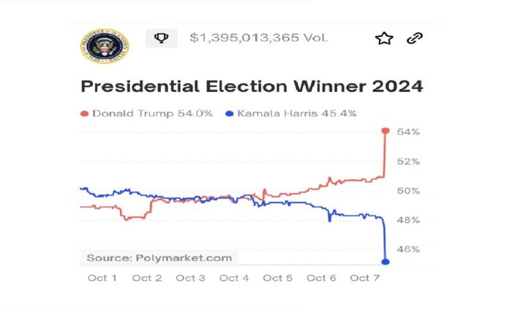Click the 54% y-axis label
The image size is (509, 312).
tap(408, 132)
